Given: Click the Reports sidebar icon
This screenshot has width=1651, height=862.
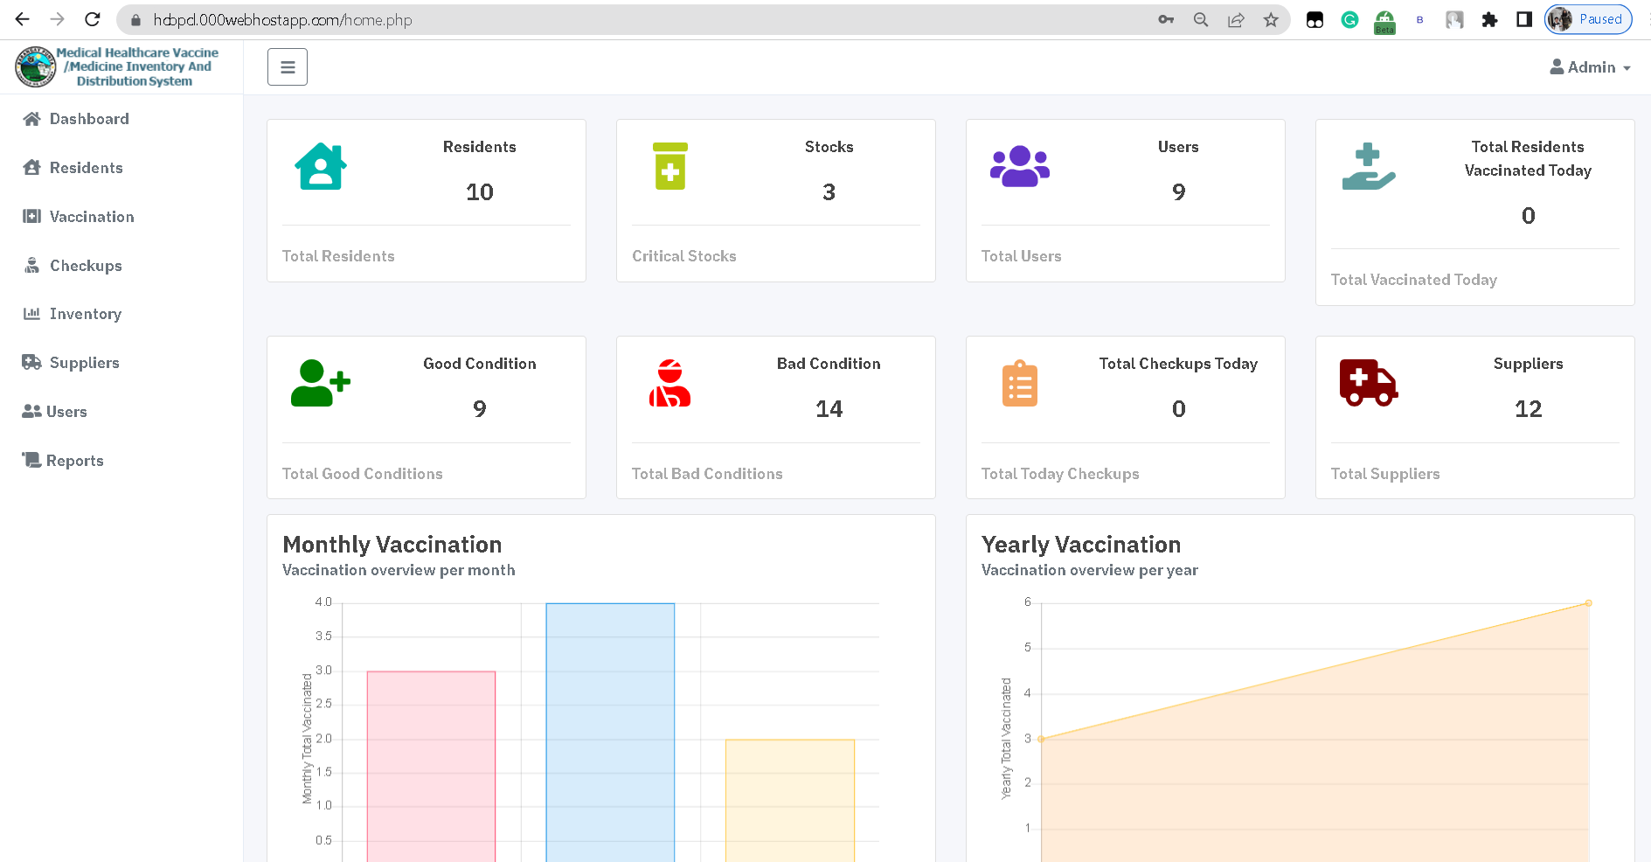Looking at the screenshot, I should tap(31, 460).
